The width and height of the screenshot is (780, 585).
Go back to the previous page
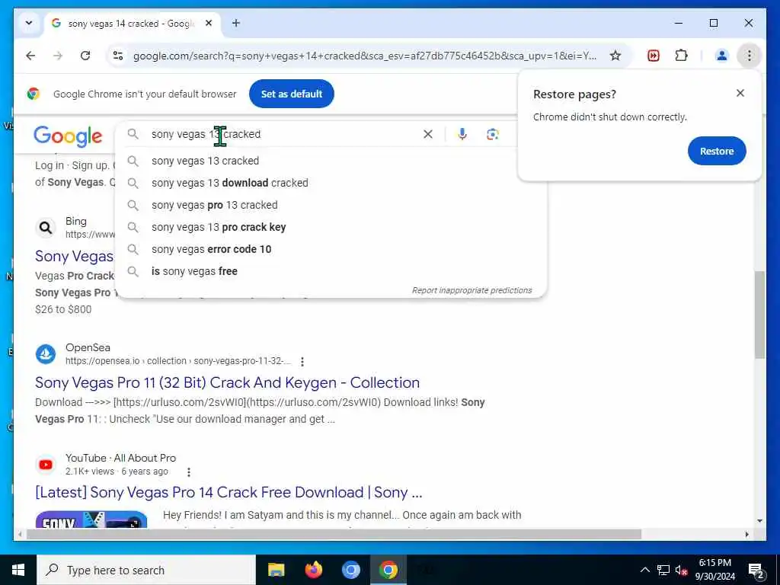(30, 56)
